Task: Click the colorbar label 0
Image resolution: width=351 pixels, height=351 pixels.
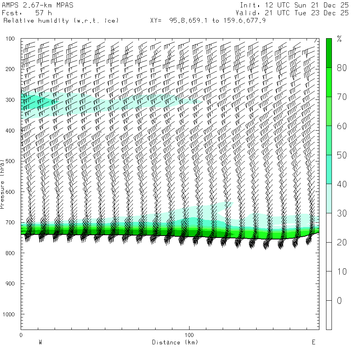Action: pyautogui.click(x=339, y=301)
